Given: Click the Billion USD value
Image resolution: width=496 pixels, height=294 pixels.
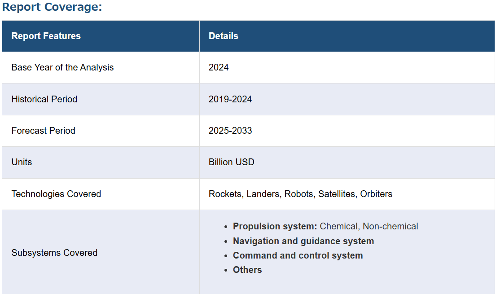Looking at the screenshot, I should 231,162.
